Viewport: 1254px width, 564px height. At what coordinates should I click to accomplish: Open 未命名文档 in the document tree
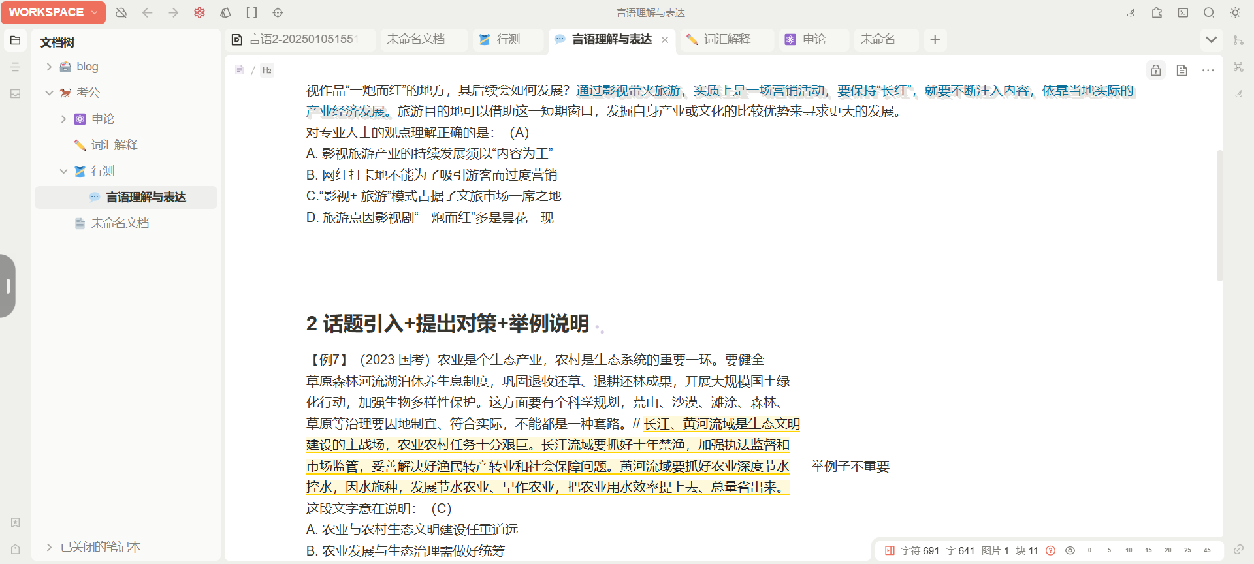(120, 223)
